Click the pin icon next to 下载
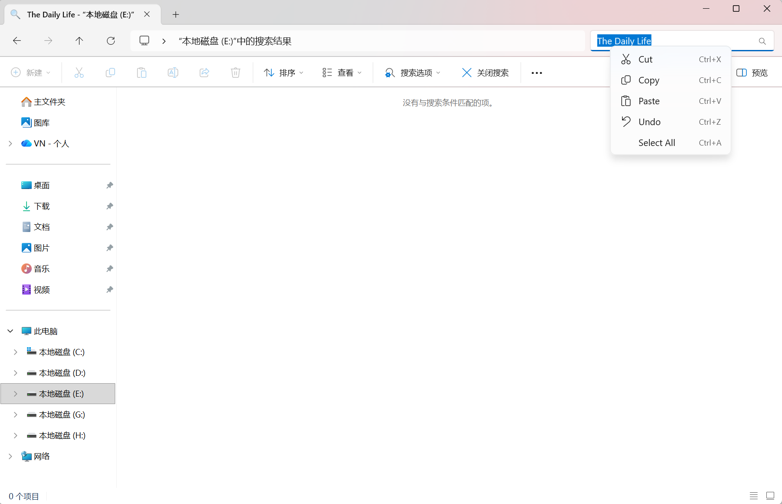This screenshot has width=782, height=504. tap(110, 206)
